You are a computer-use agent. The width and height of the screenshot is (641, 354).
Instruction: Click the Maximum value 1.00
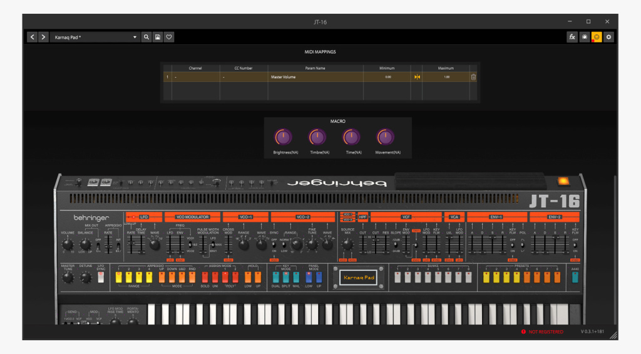coord(446,77)
